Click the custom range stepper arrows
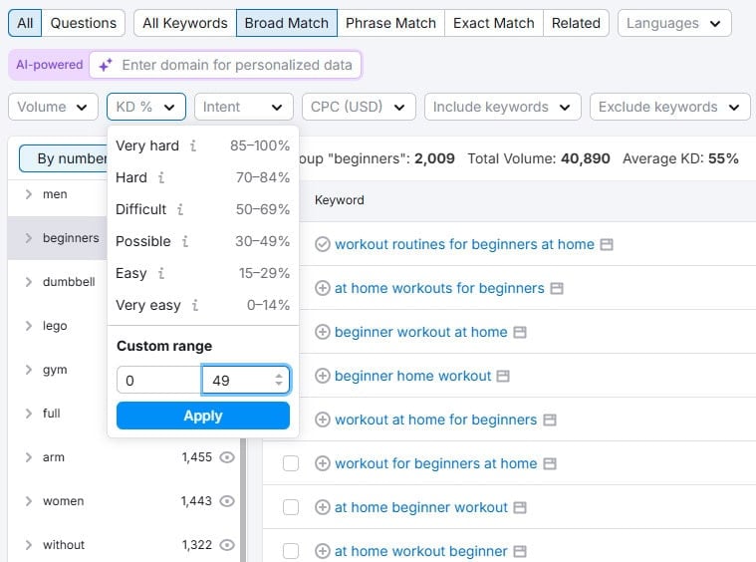 point(279,380)
